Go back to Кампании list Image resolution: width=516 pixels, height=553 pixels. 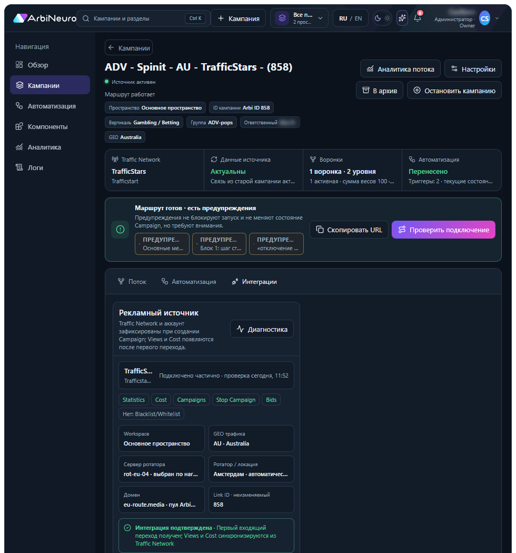point(128,47)
